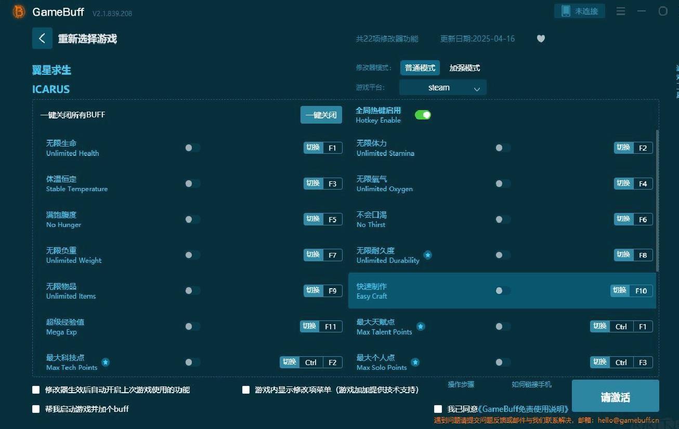This screenshot has width=679, height=429.
Task: Open the steam platform dropdown
Action: click(443, 88)
